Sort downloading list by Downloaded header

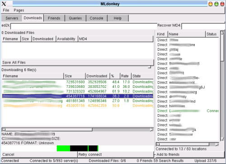tap(98, 76)
